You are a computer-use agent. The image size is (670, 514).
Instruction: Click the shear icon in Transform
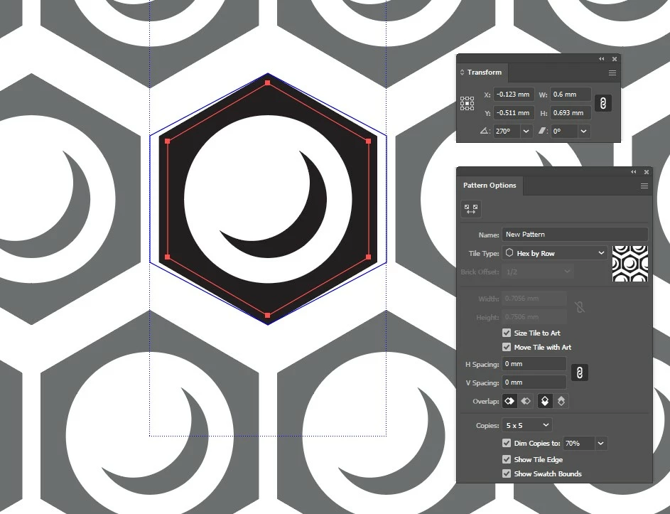[x=543, y=131]
